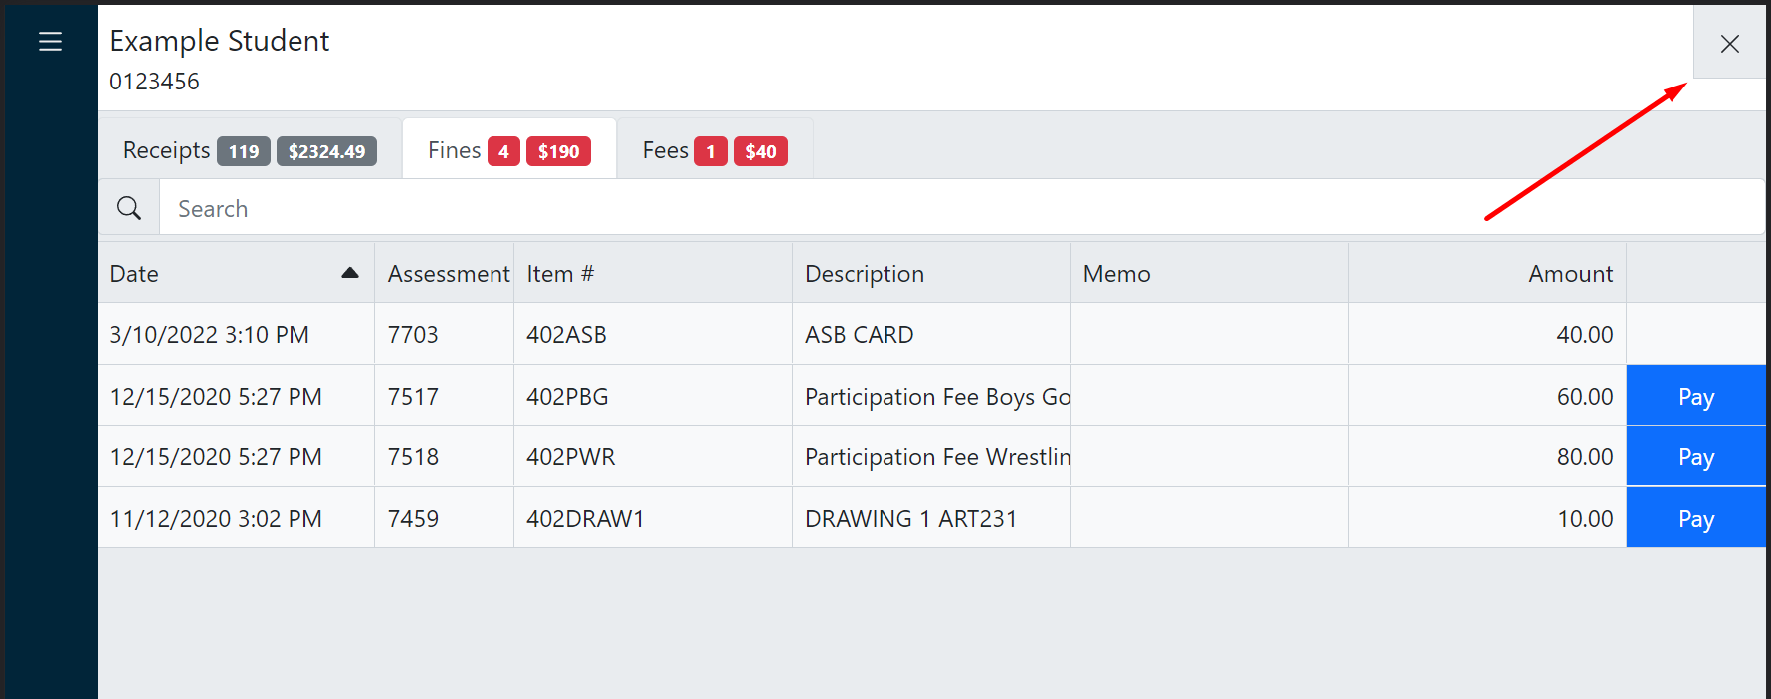Select item 402PWR cell
This screenshot has height=699, width=1771.
click(653, 456)
